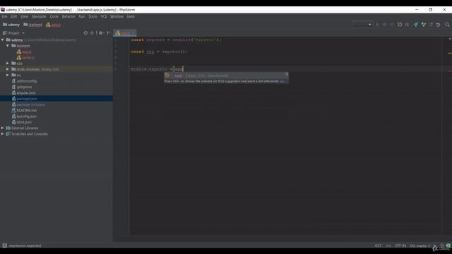Click the purple Revert/undo icon
Viewport: 452px width, 254px height.
click(x=438, y=25)
